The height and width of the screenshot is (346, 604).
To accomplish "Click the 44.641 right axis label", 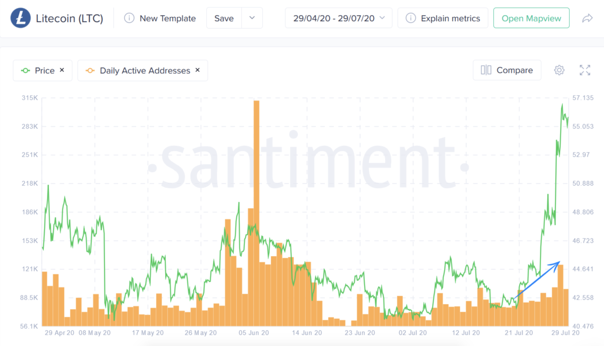I will (583, 269).
